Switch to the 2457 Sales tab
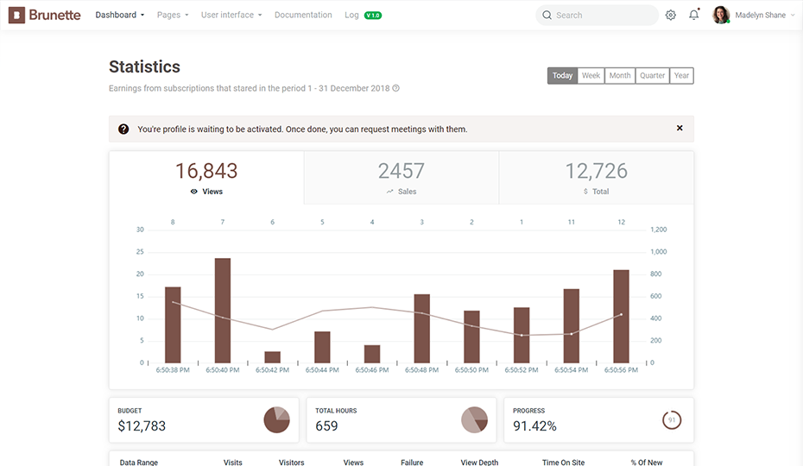Viewport: 803px width, 466px height. [401, 178]
